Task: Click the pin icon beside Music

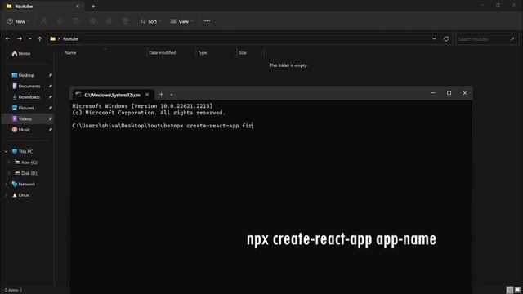Action: (x=51, y=130)
